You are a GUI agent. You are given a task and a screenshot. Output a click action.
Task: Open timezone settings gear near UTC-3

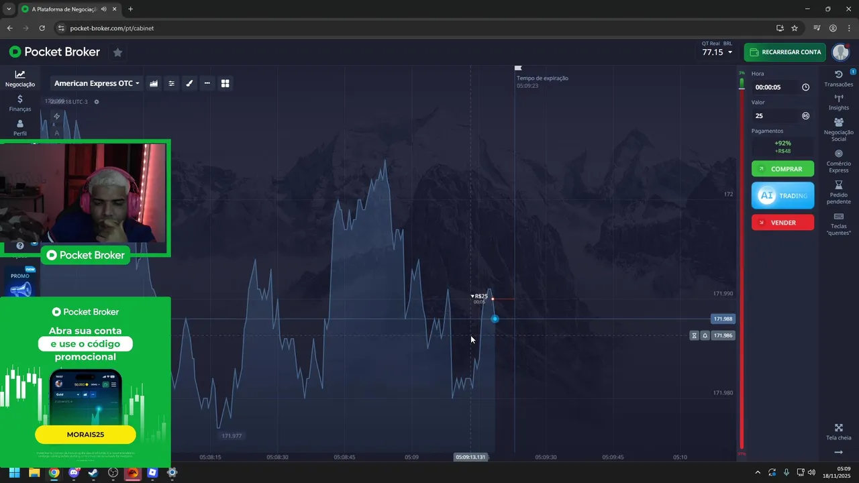click(x=97, y=102)
